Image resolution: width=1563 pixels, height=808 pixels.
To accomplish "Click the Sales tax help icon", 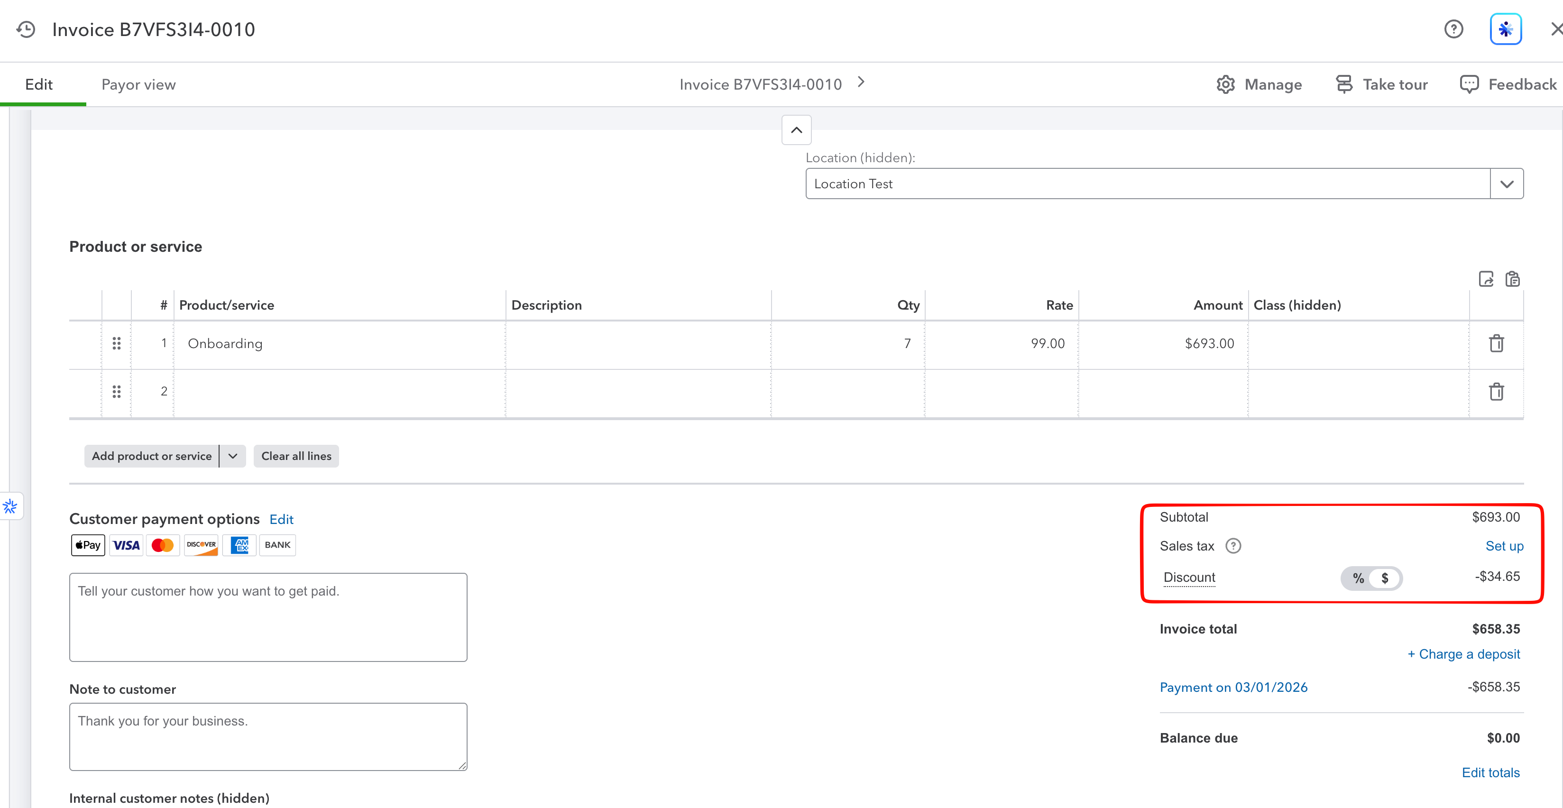I will 1233,546.
